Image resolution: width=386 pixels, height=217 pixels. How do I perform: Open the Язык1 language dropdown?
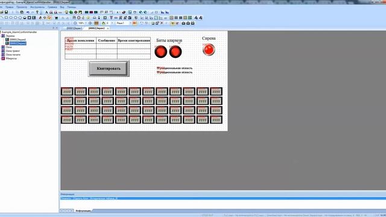click(130, 23)
